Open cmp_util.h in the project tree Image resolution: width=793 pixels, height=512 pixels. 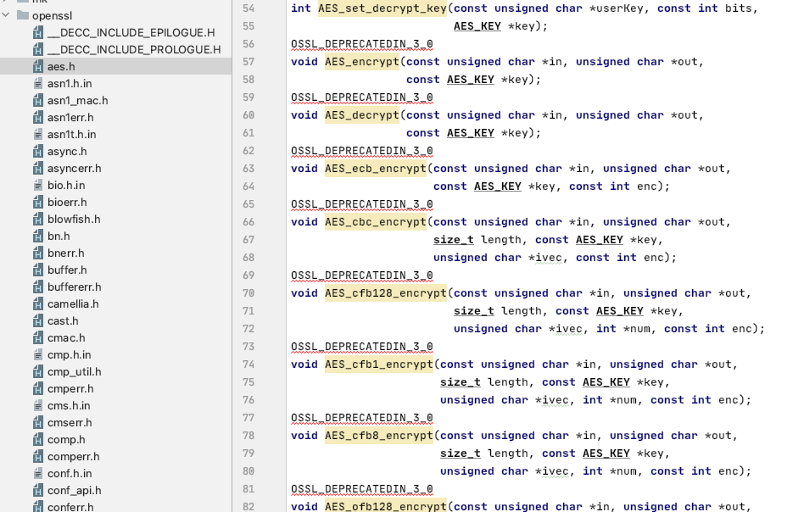tap(75, 371)
